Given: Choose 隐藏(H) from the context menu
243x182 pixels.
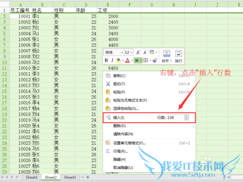Looking at the screenshot, I should pyautogui.click(x=149, y=160).
